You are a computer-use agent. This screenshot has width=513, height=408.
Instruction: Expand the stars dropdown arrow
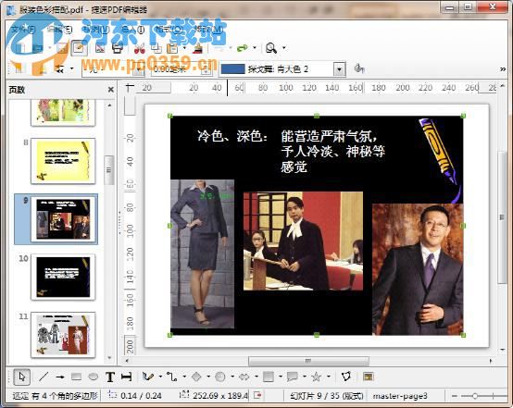tap(328, 377)
